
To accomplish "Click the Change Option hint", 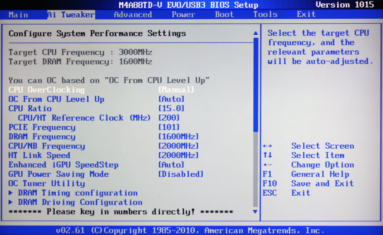I will point(323,165).
